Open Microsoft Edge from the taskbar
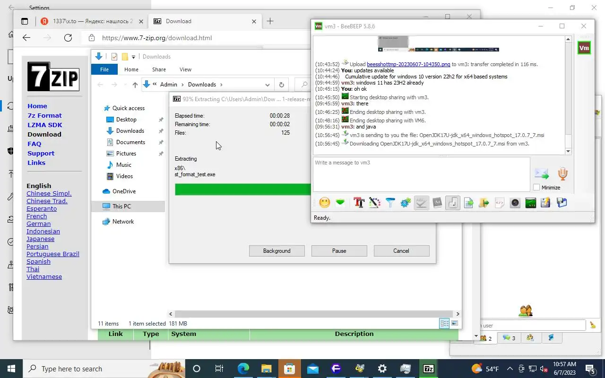 (243, 369)
